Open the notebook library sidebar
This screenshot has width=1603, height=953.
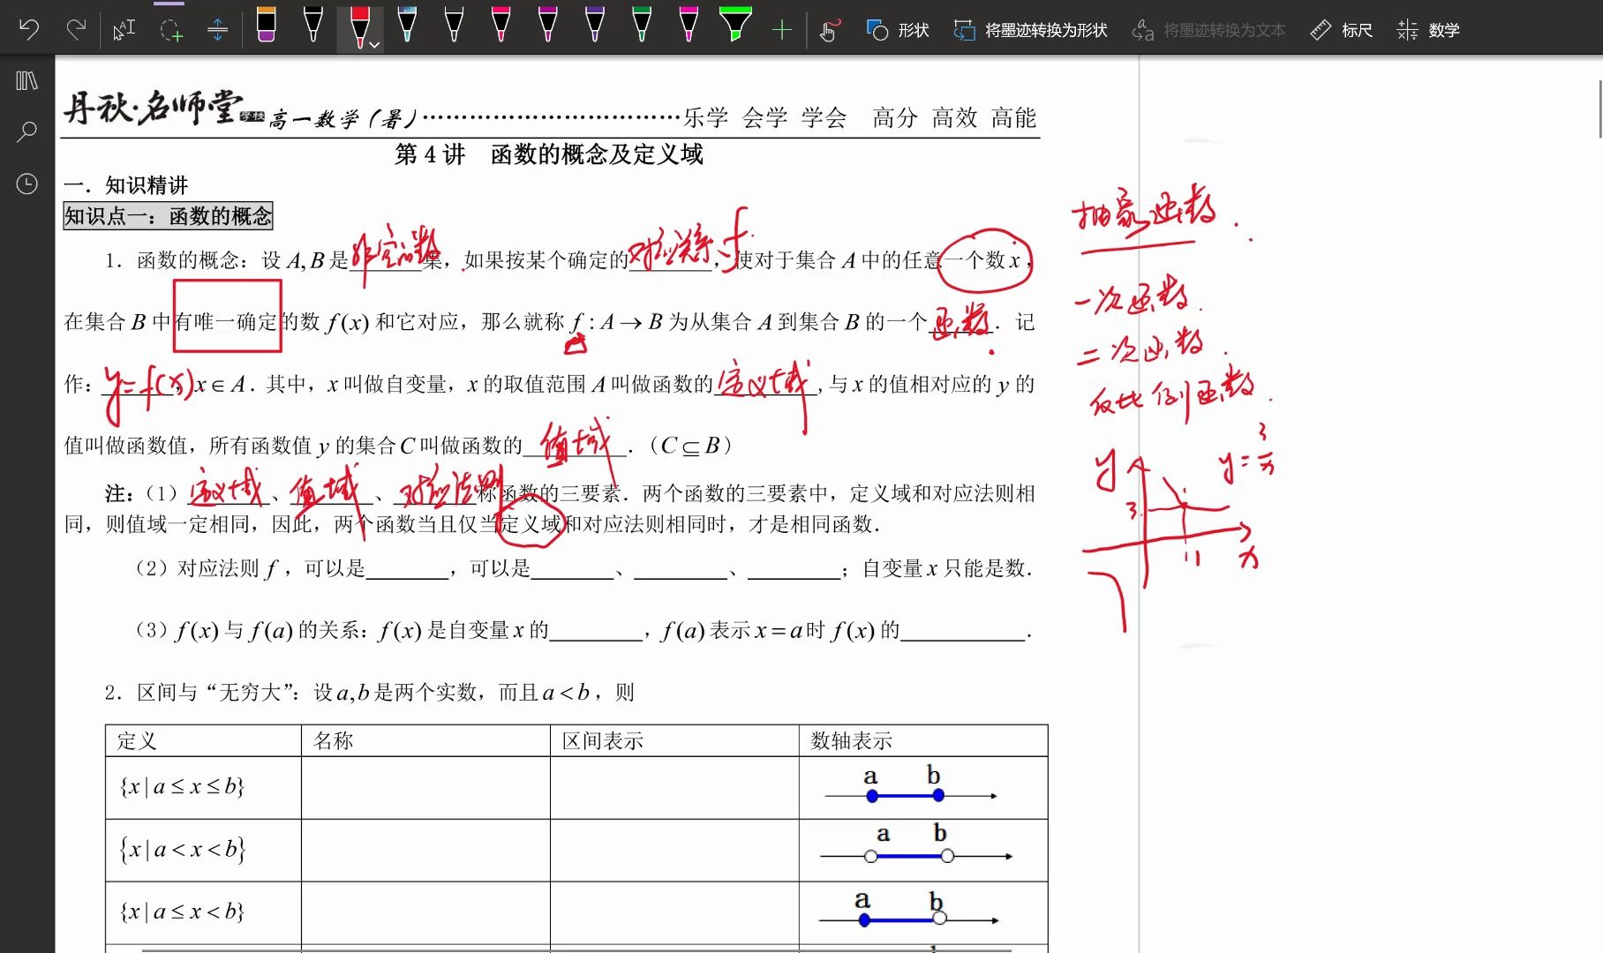(x=26, y=81)
